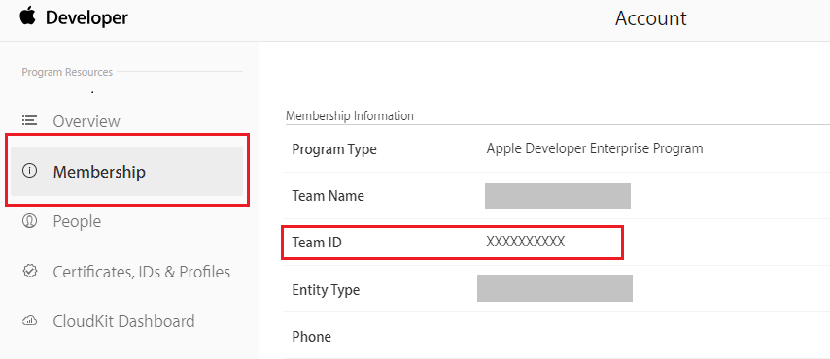Click the redacted Team Name value
The image size is (830, 359).
558,196
